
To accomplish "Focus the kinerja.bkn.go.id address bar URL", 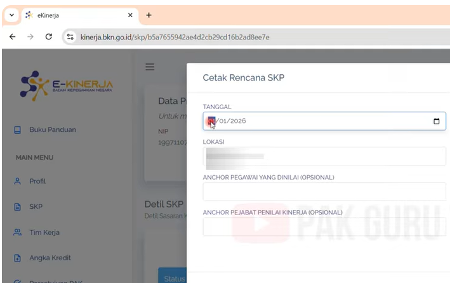I will (175, 37).
